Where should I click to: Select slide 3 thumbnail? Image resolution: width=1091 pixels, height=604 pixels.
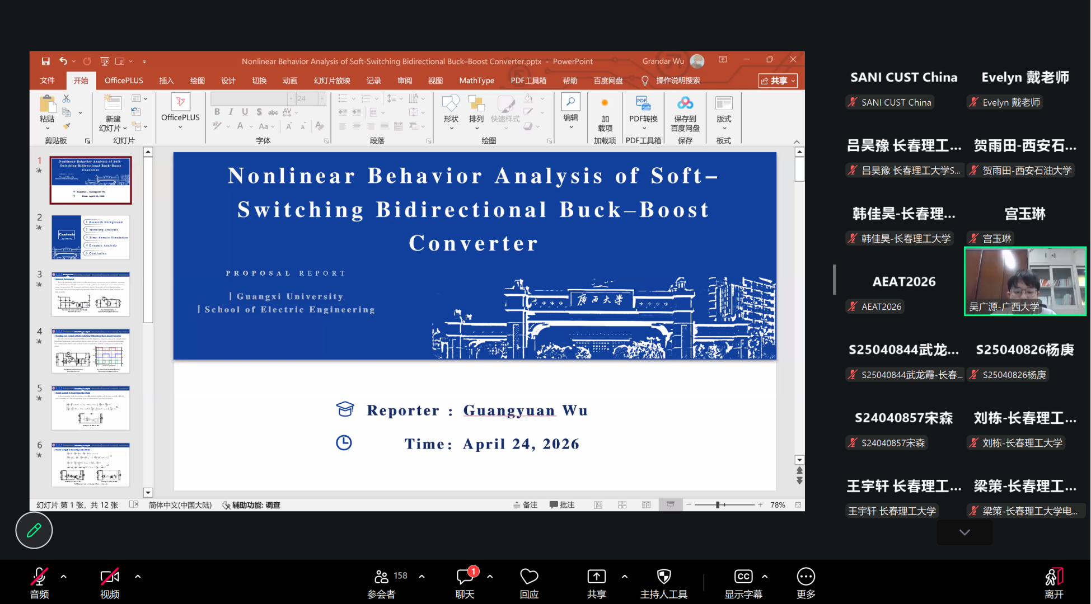[91, 294]
